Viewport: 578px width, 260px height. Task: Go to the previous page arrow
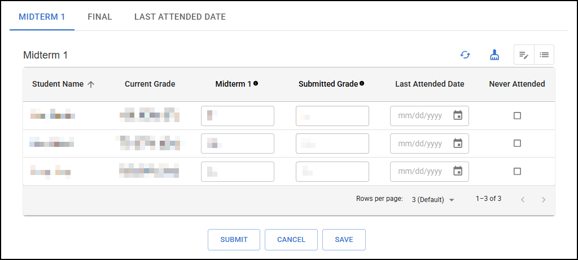(x=522, y=200)
